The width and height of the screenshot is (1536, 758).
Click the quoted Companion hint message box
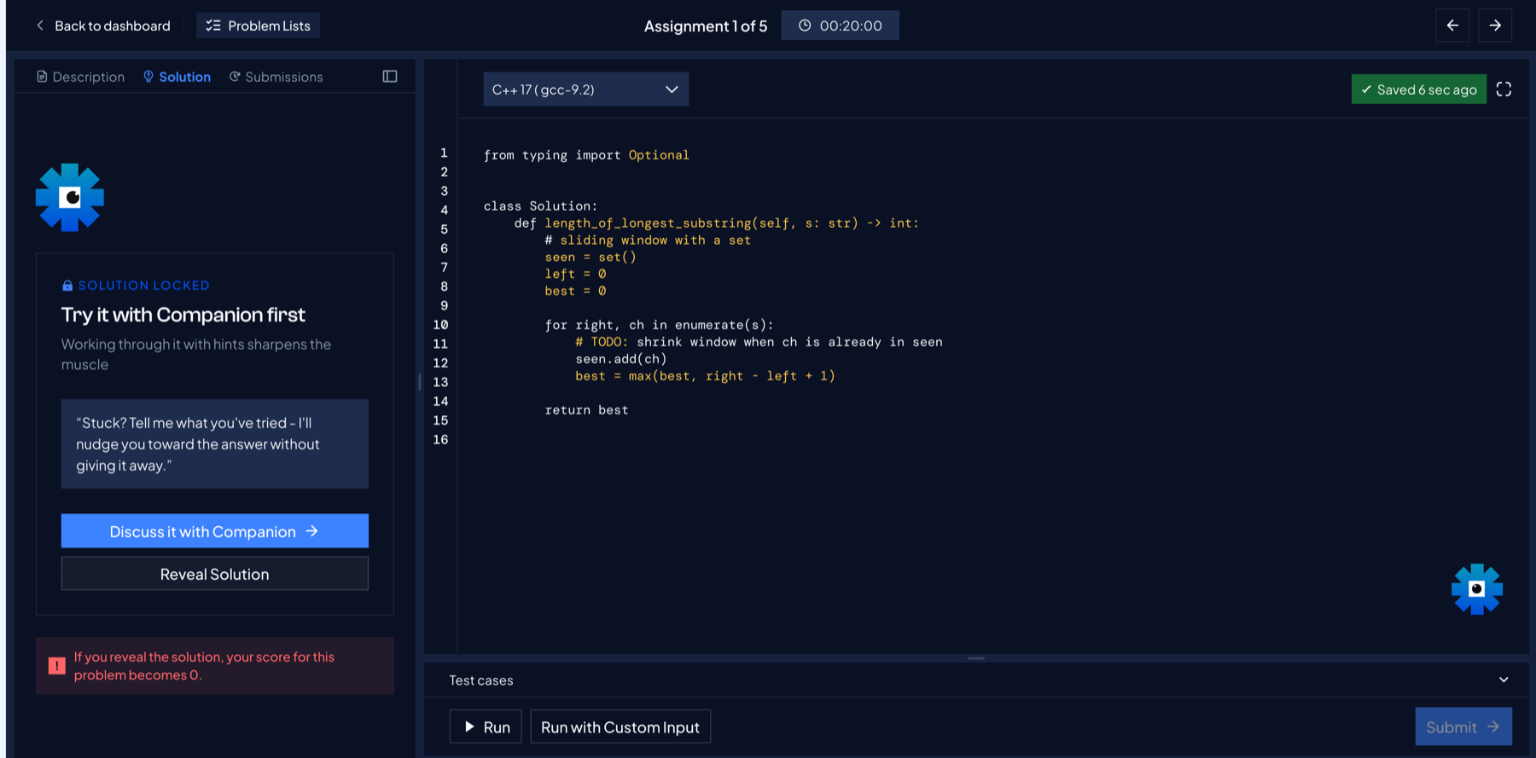215,444
